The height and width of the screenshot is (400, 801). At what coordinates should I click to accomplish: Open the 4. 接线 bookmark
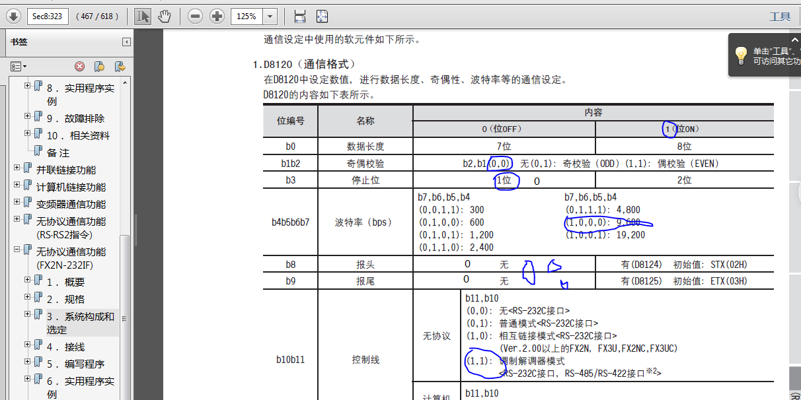coord(65,347)
